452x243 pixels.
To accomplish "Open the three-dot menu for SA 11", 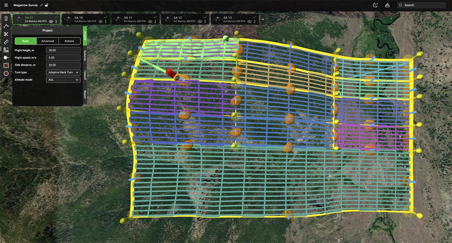I will [x=155, y=22].
